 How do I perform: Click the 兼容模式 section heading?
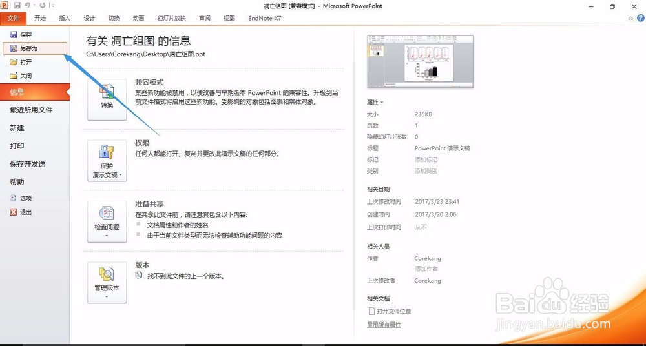click(149, 83)
